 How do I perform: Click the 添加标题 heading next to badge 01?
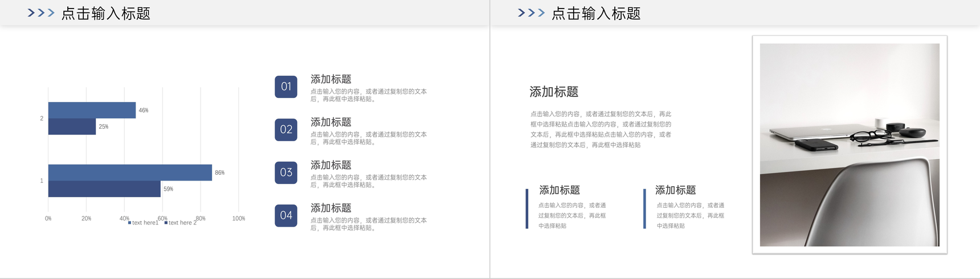331,79
